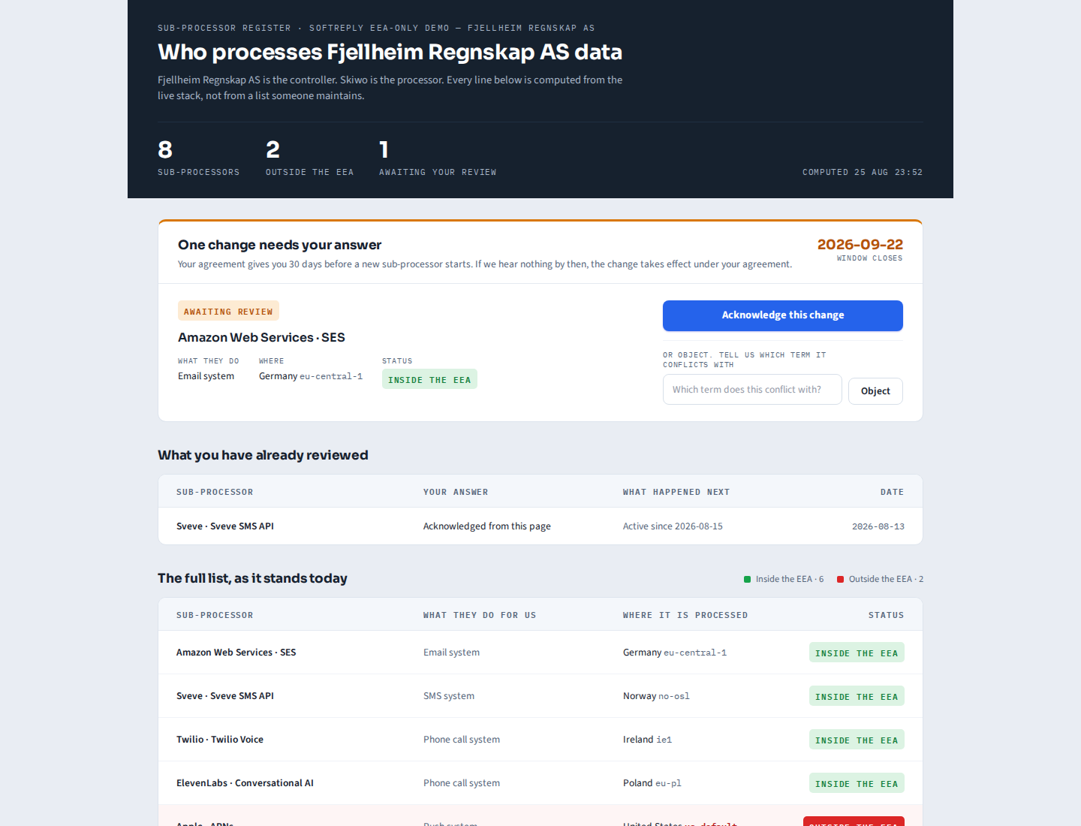1081x826 pixels.
Task: Click the Object button
Action: click(875, 391)
